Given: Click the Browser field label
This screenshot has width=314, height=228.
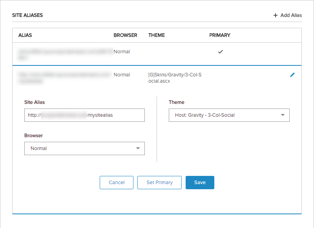Looking at the screenshot, I should 33,136.
